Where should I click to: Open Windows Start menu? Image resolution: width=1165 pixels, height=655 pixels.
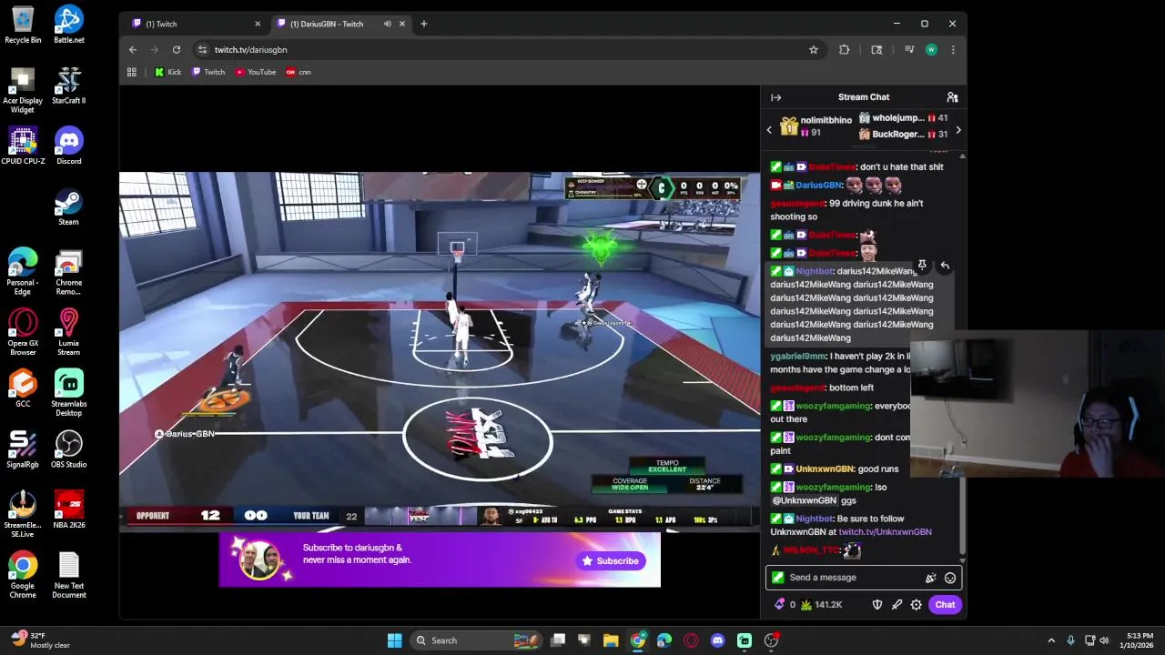click(x=394, y=640)
